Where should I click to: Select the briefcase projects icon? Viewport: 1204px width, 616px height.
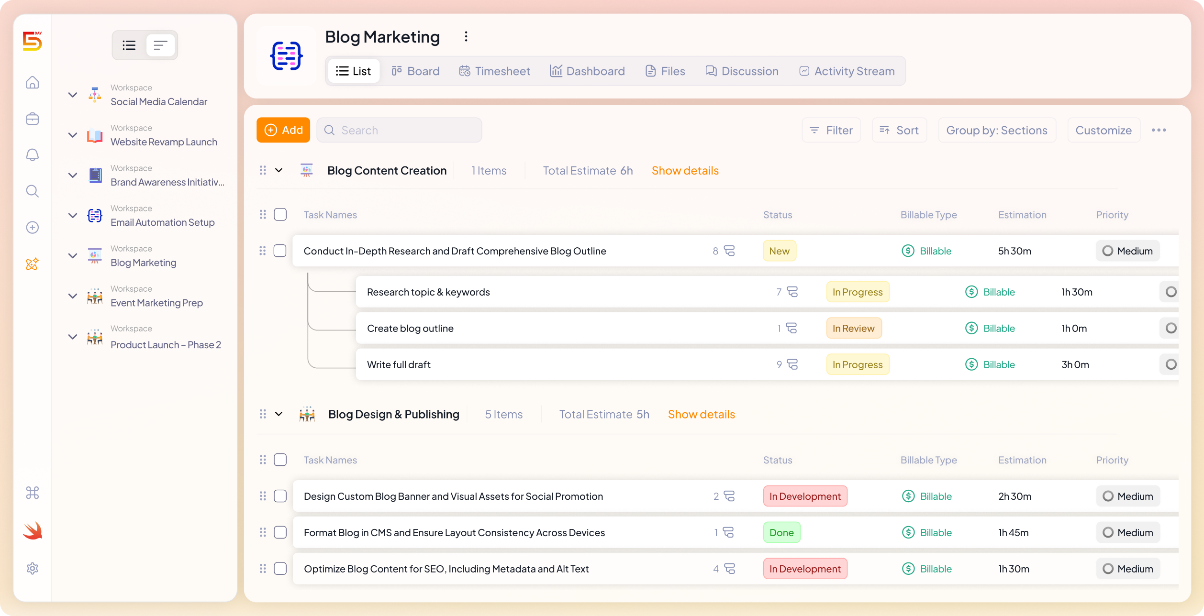(x=32, y=118)
